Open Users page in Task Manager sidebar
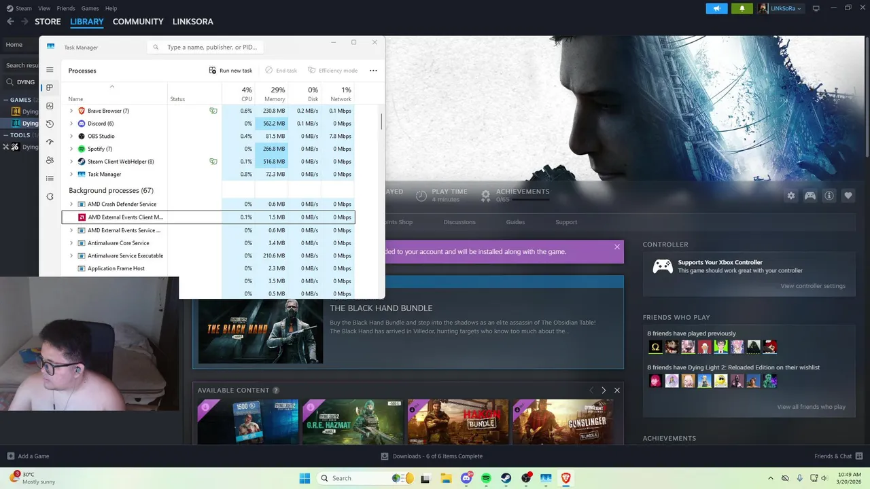Viewport: 870px width, 489px height. (50, 160)
